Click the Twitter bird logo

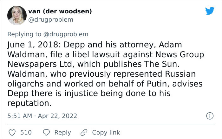tap(210, 10)
